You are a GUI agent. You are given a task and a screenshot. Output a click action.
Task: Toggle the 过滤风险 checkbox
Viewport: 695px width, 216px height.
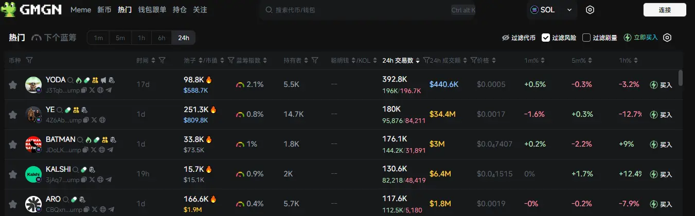click(546, 38)
